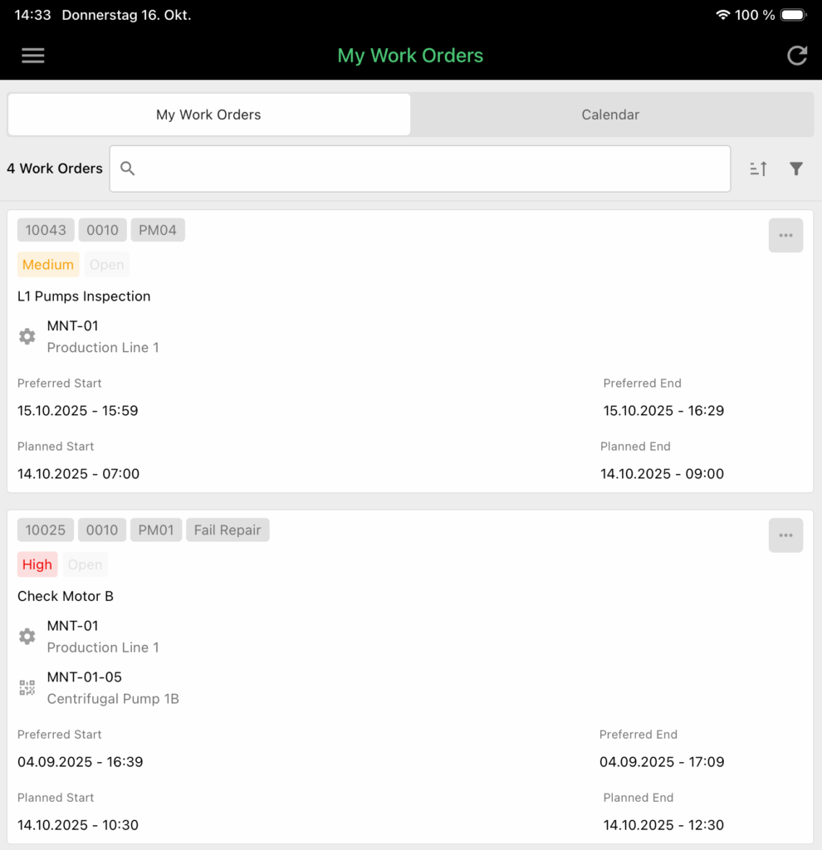Tap the search magnifier icon
Image resolution: width=822 pixels, height=850 pixels.
pyautogui.click(x=128, y=169)
